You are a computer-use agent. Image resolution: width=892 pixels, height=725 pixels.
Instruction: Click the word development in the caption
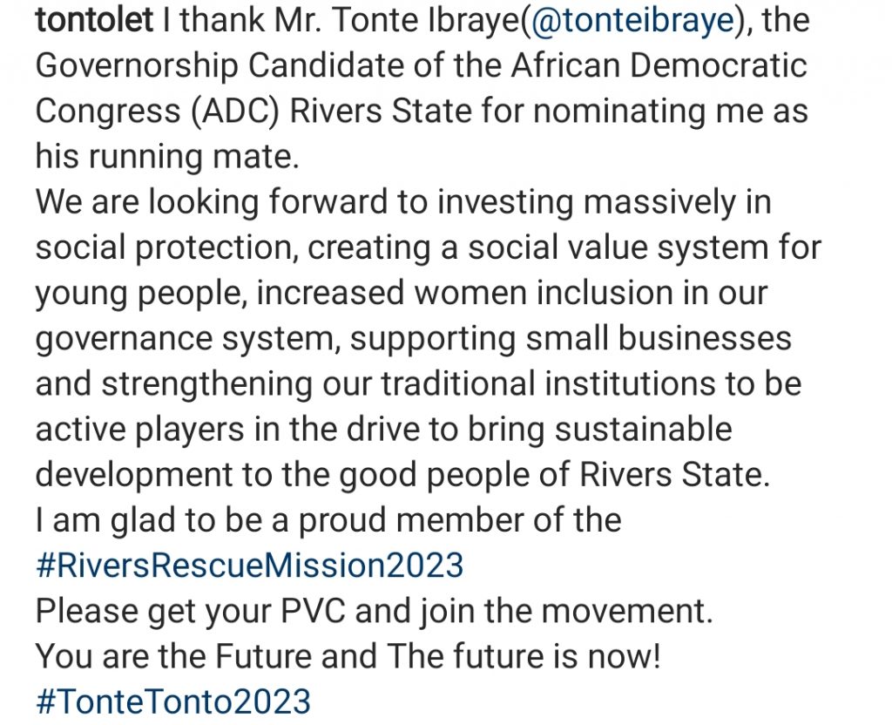point(134,475)
